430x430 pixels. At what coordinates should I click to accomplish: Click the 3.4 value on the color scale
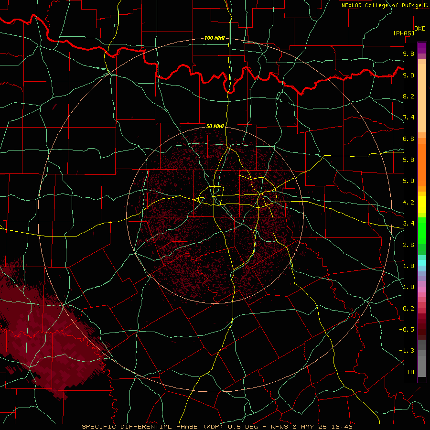pos(408,224)
